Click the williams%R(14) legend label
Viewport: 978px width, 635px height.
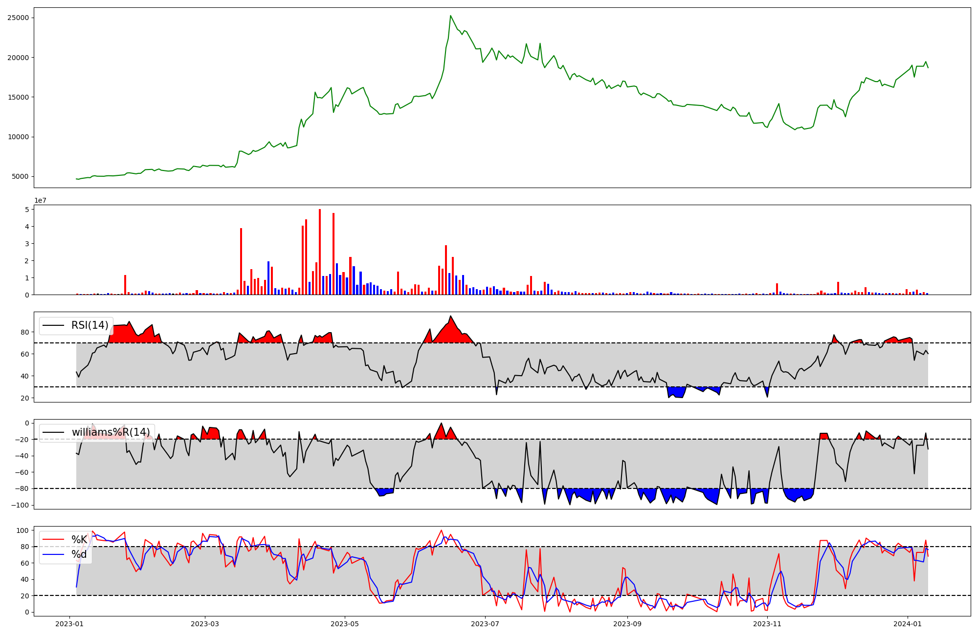111,432
